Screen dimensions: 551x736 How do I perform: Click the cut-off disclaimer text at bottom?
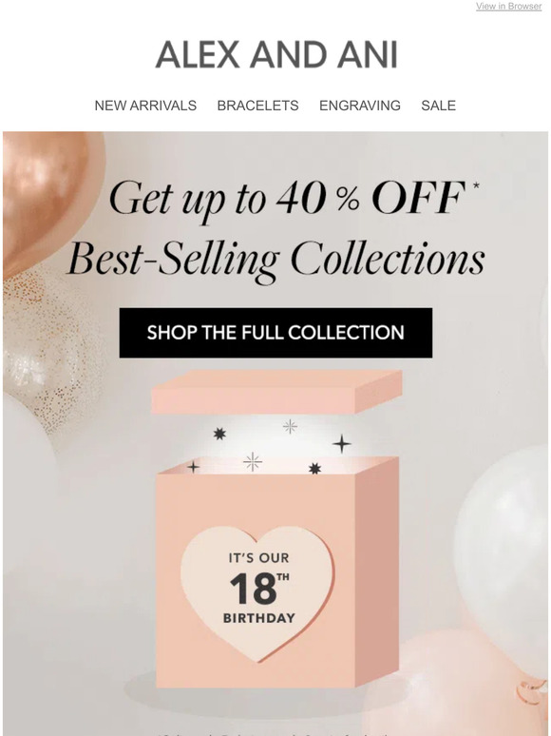coord(275,734)
